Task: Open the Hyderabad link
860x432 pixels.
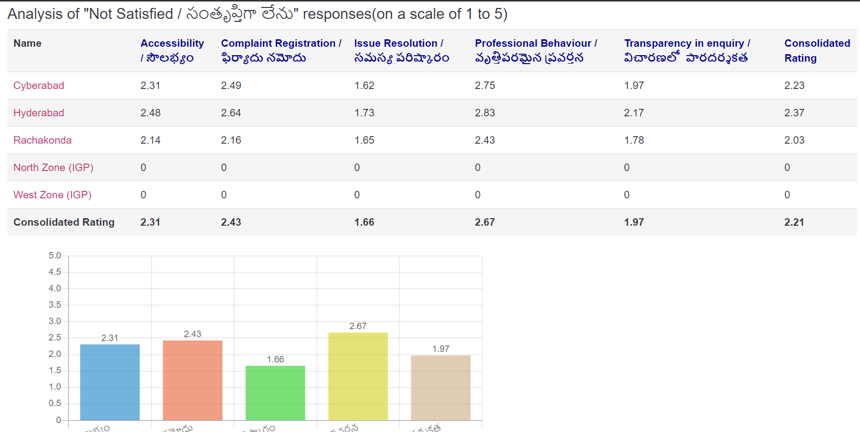Action: (x=39, y=113)
